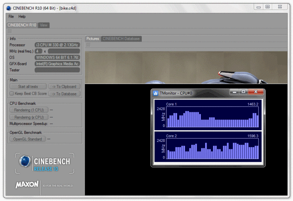Click the MHz core count field showing 4
The image size is (293, 201).
coord(38,51)
